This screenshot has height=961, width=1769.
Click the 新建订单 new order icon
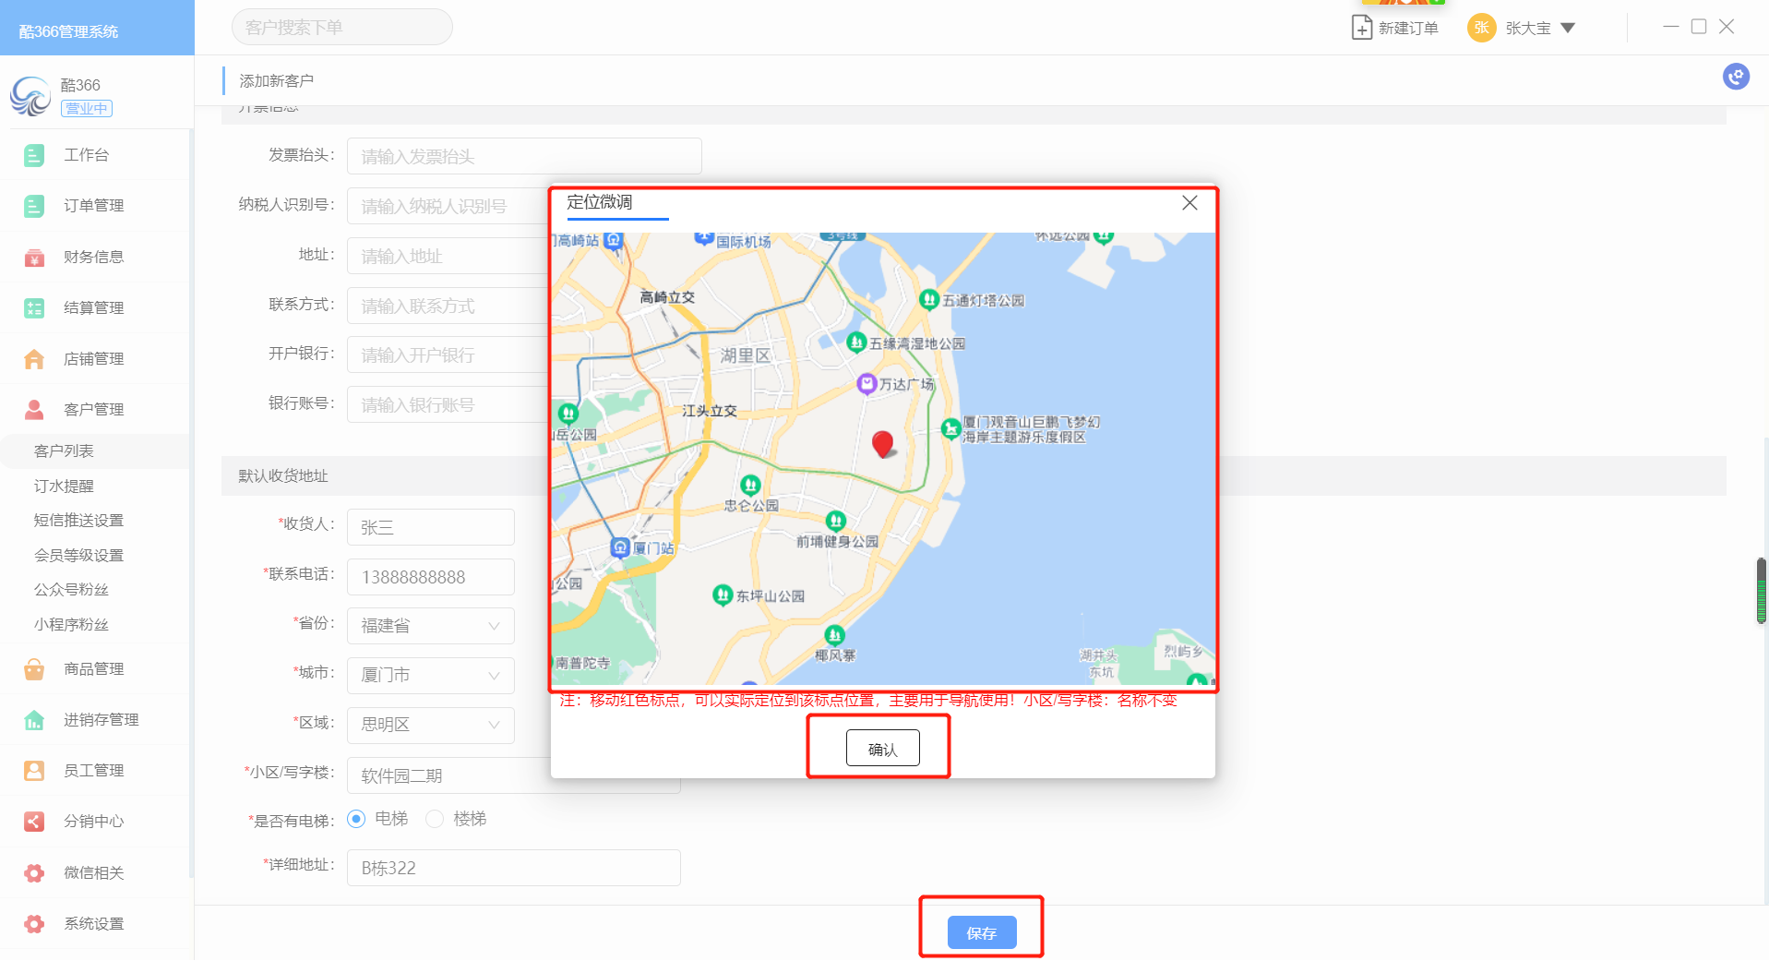tap(1361, 28)
